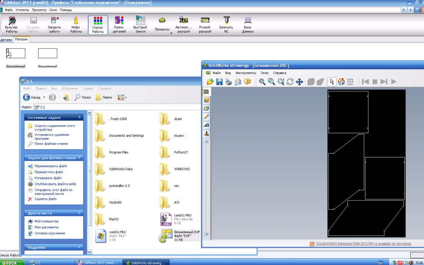Open Папки деталей parts folders

click(x=119, y=24)
